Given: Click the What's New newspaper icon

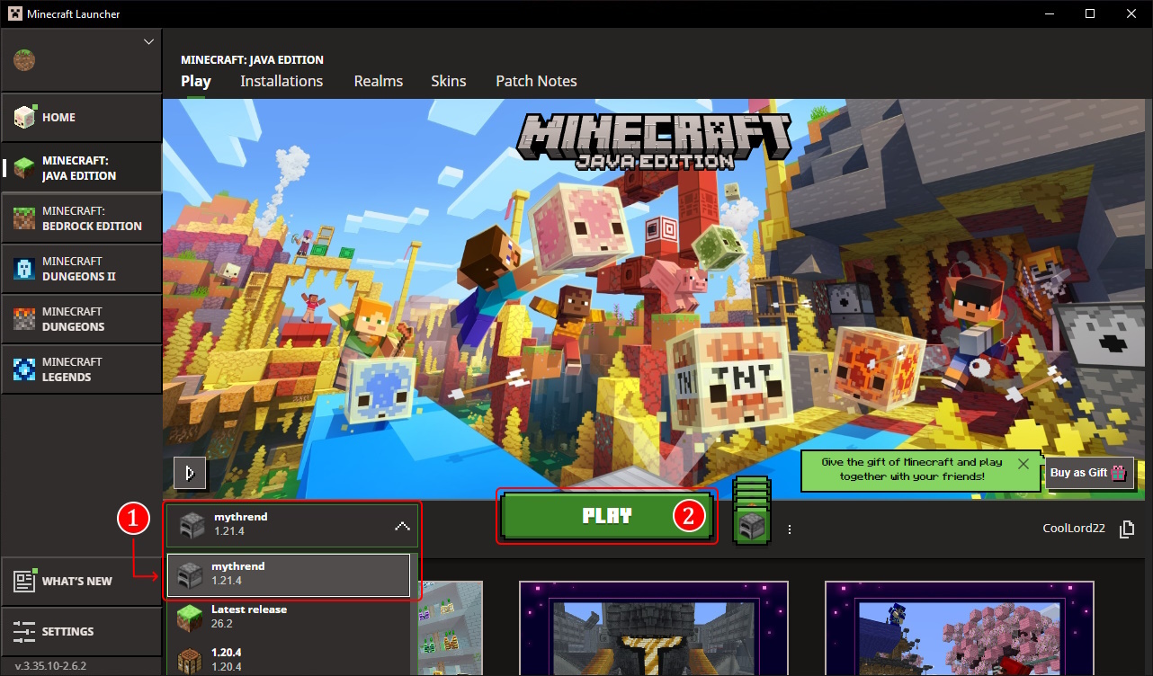Looking at the screenshot, I should 24,581.
